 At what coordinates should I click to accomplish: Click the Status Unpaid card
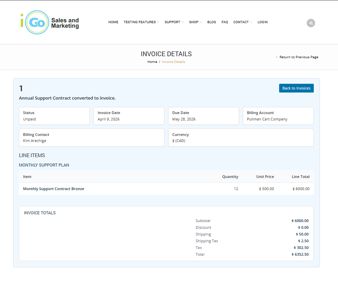[54, 116]
